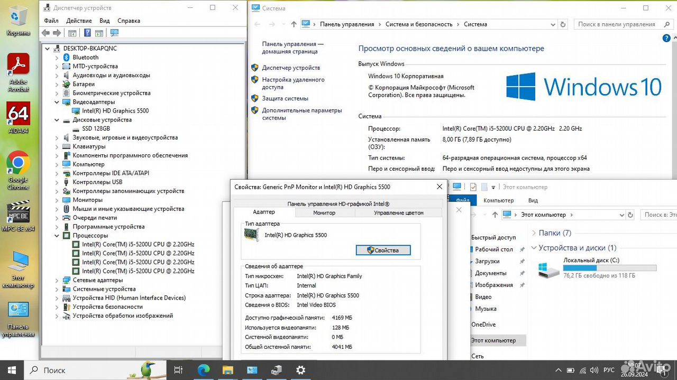Click help question icon in System window
Viewport: 677px width, 380px height.
(666, 38)
